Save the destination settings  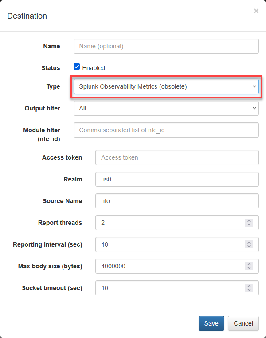(211, 323)
